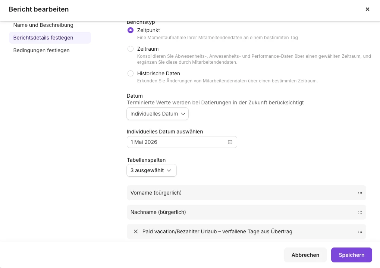Save the report with Speichern

351,255
